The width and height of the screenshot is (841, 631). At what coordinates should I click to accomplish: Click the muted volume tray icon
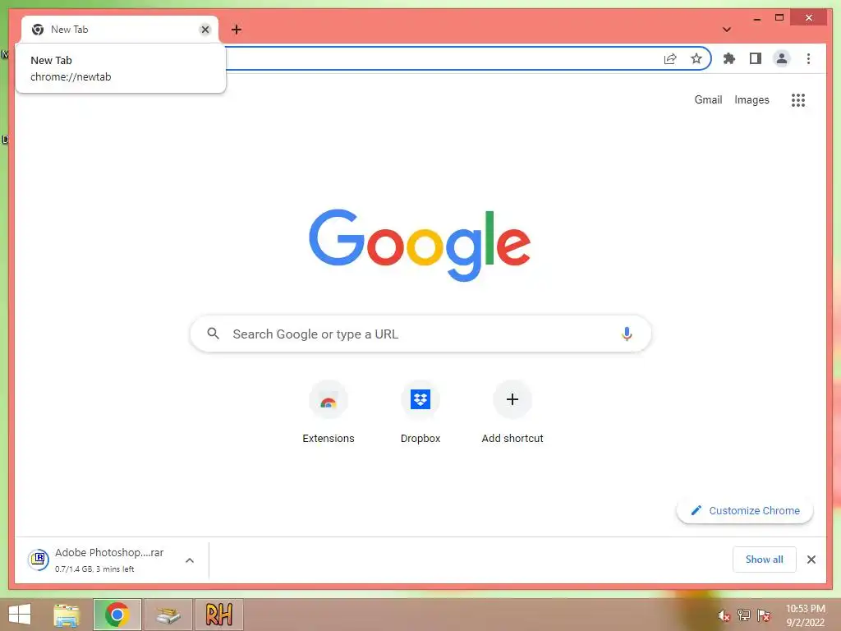pyautogui.click(x=724, y=615)
